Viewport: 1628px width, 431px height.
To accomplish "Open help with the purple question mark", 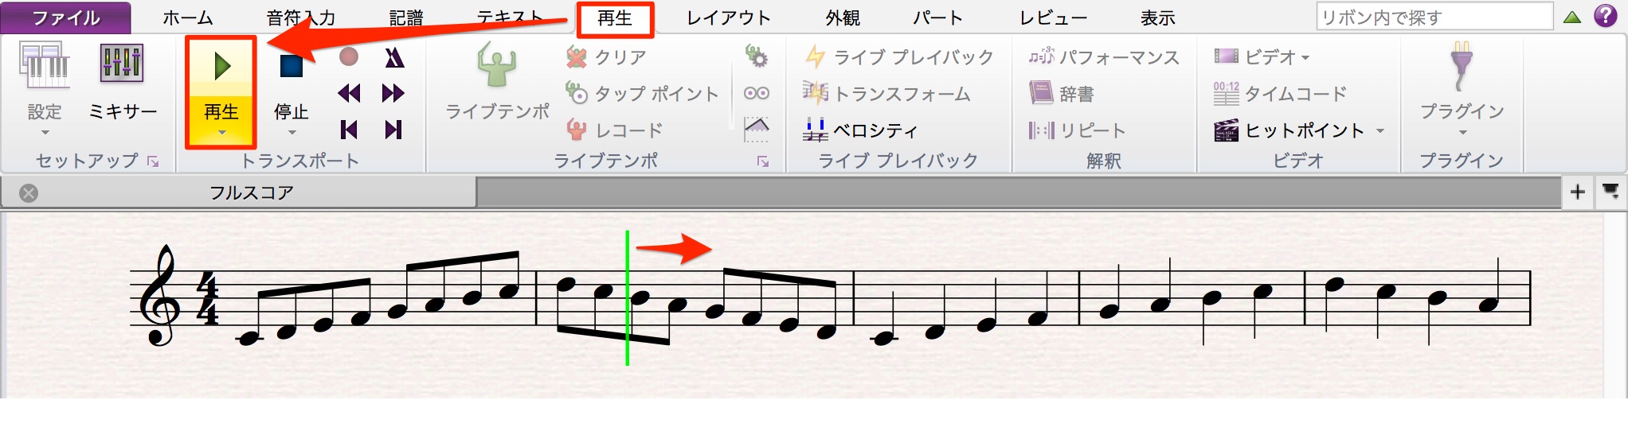I will point(1605,16).
